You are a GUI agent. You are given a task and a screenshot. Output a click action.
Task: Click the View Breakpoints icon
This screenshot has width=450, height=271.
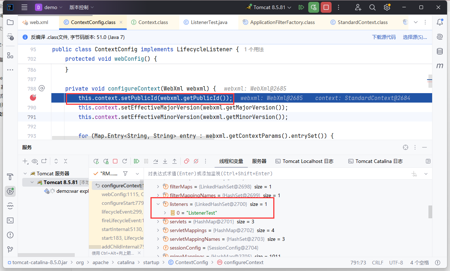point(187,161)
